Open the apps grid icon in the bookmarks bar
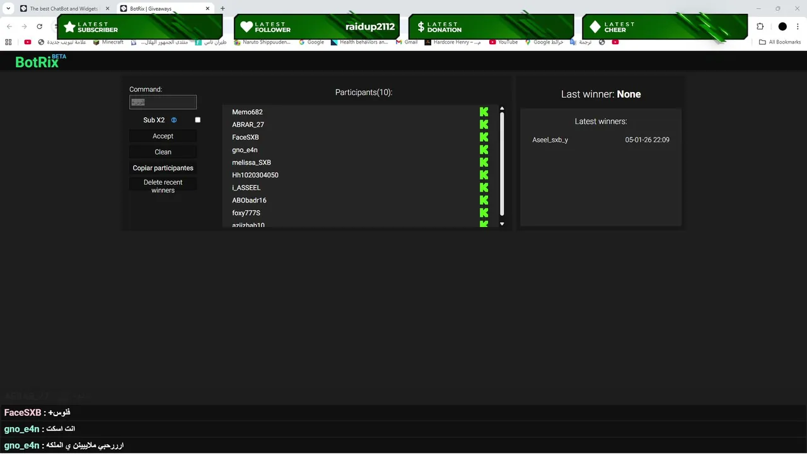The width and height of the screenshot is (807, 454). pos(8,42)
